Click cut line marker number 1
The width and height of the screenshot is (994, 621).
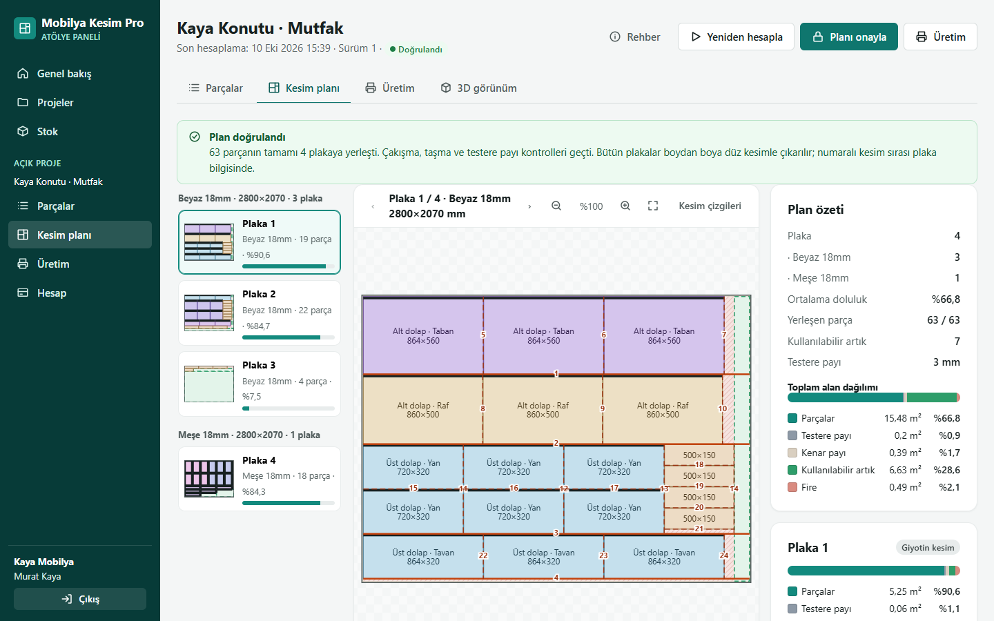tap(556, 374)
